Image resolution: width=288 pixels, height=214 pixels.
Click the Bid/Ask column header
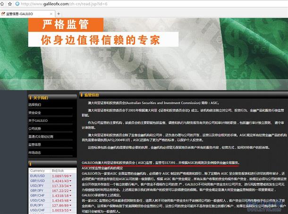[58, 171]
